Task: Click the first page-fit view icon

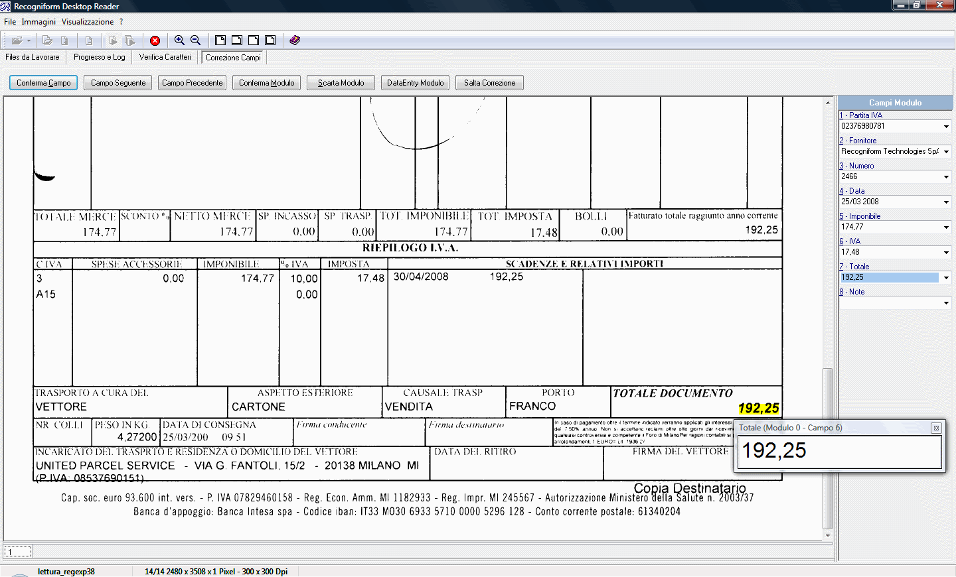Action: (x=220, y=40)
